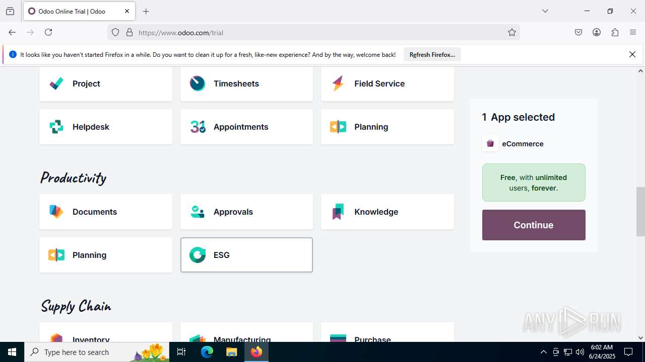Open Save to Pocket
The width and height of the screenshot is (645, 362).
pyautogui.click(x=578, y=32)
